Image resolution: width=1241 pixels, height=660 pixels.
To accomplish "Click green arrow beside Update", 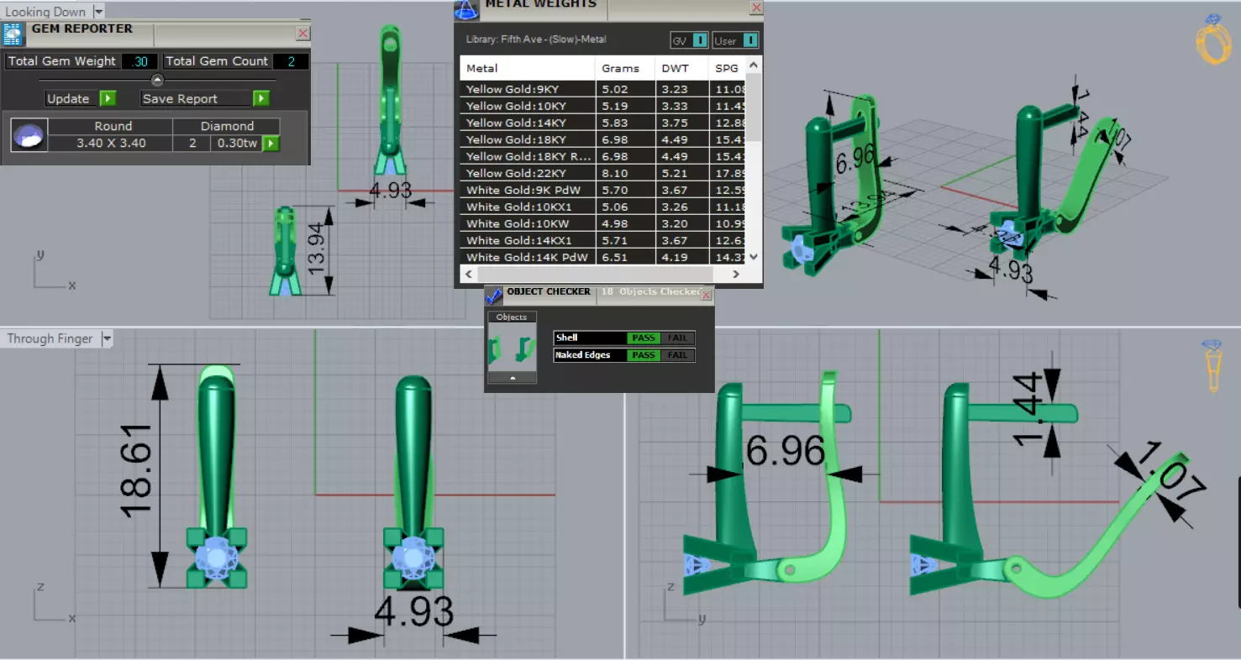I will [108, 99].
